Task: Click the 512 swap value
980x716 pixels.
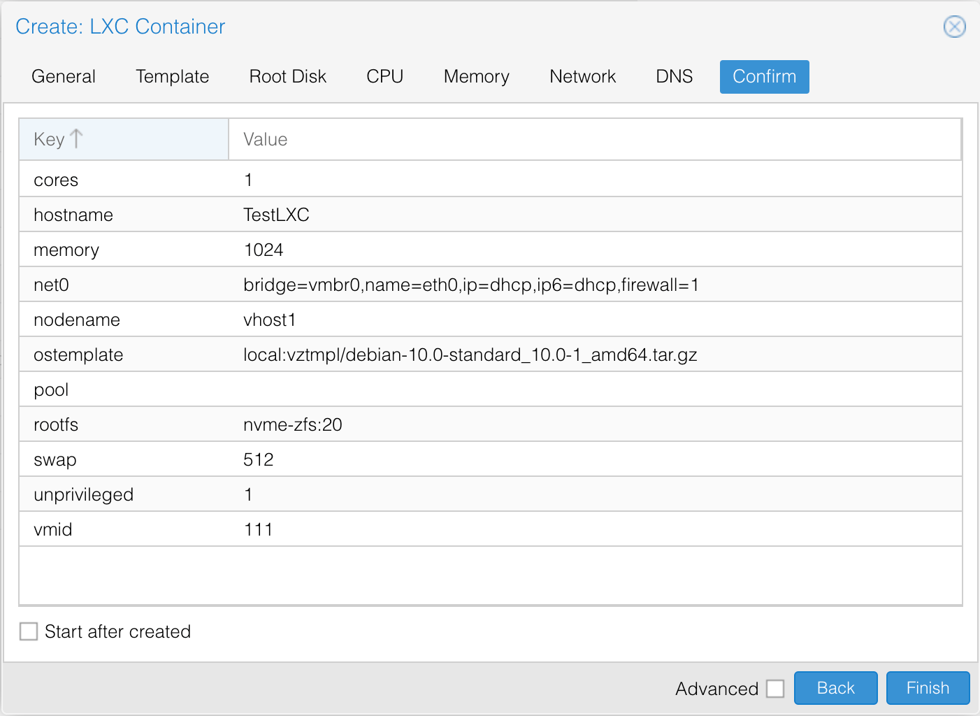Action: 259,459
